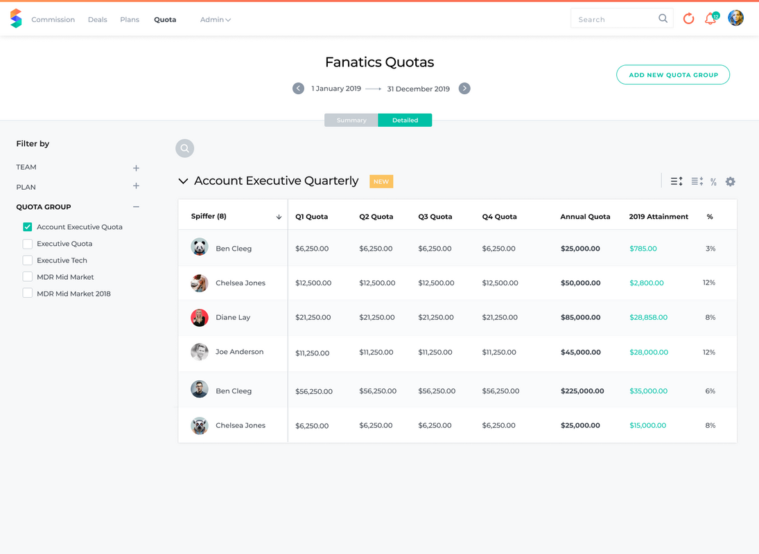Click the ADD NEW QUOTA GROUP button
The image size is (759, 554).
(x=672, y=74)
